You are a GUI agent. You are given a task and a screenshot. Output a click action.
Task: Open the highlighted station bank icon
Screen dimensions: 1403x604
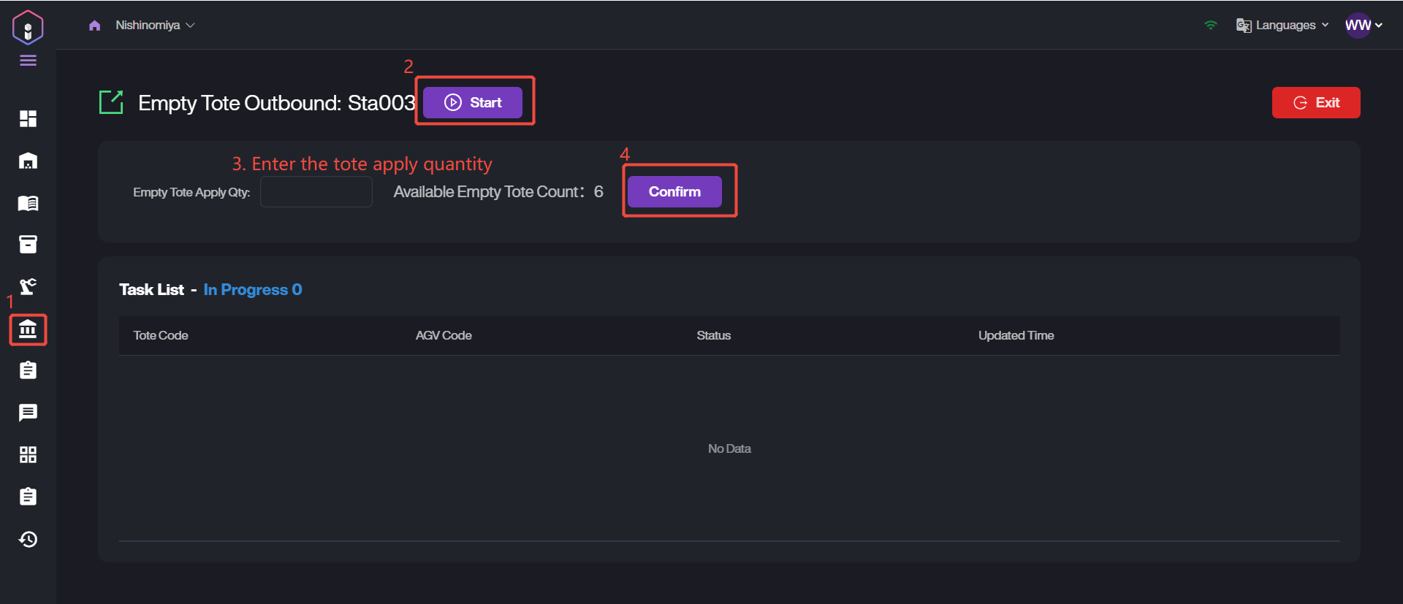pyautogui.click(x=28, y=330)
